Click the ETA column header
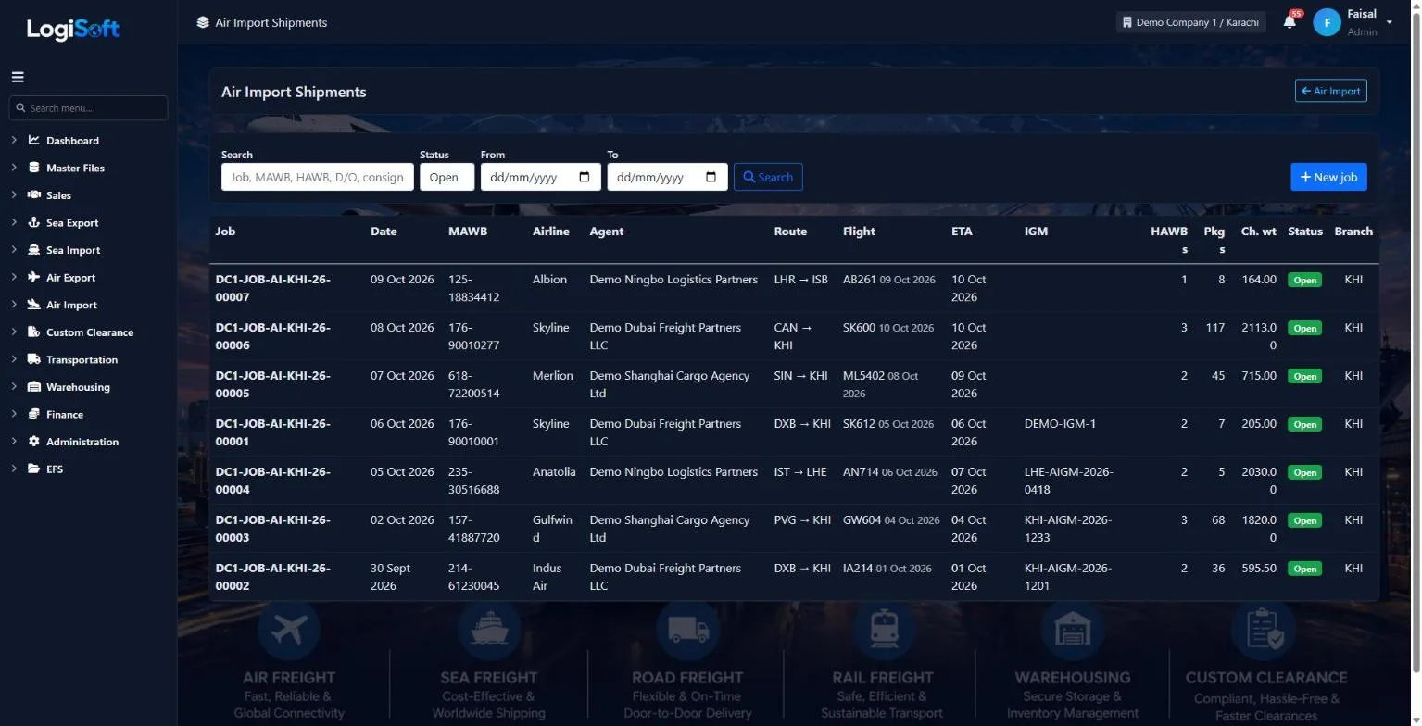The height and width of the screenshot is (726, 1422). pyautogui.click(x=962, y=232)
